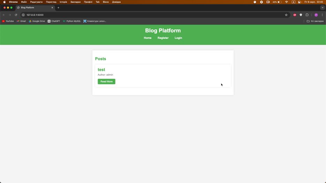Click the Read More button

[x=106, y=82]
